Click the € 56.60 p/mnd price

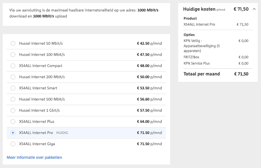tap(149, 99)
